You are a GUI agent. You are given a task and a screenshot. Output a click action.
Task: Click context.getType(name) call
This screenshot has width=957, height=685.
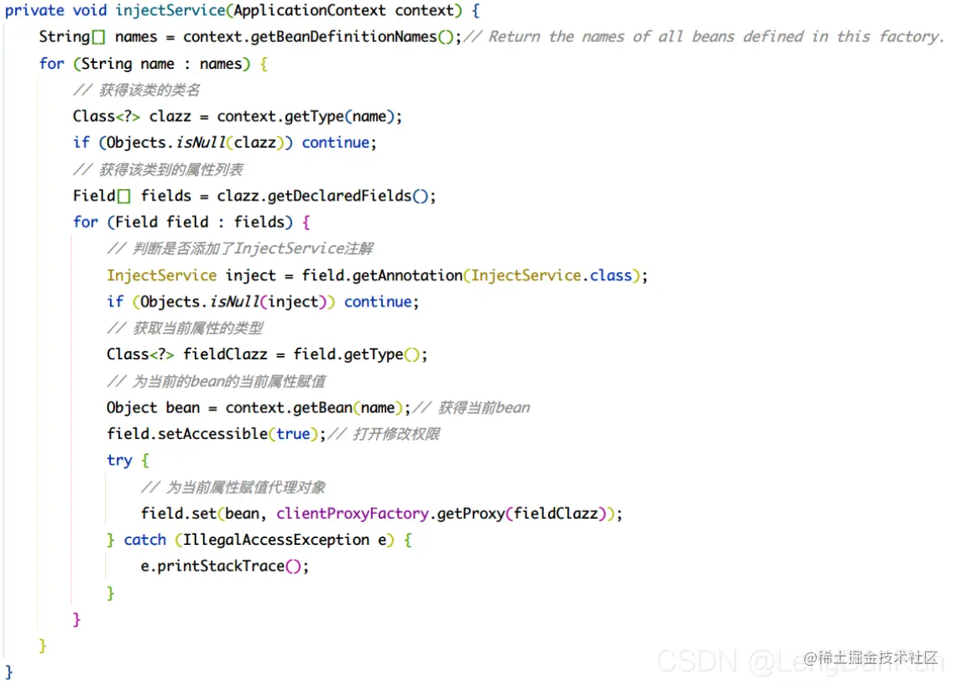click(x=306, y=116)
